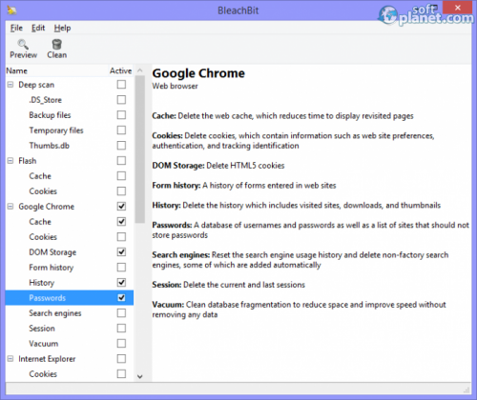Screen dimensions: 477x400
Task: Select the Backup files tree item
Action: pos(50,115)
